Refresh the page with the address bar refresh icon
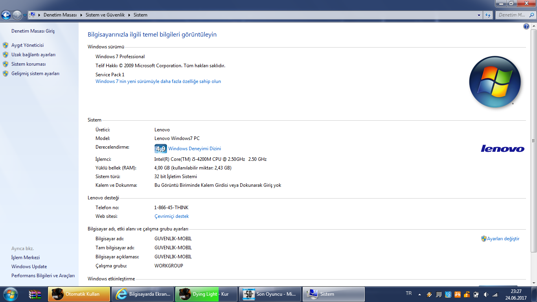The image size is (537, 302). 488,15
